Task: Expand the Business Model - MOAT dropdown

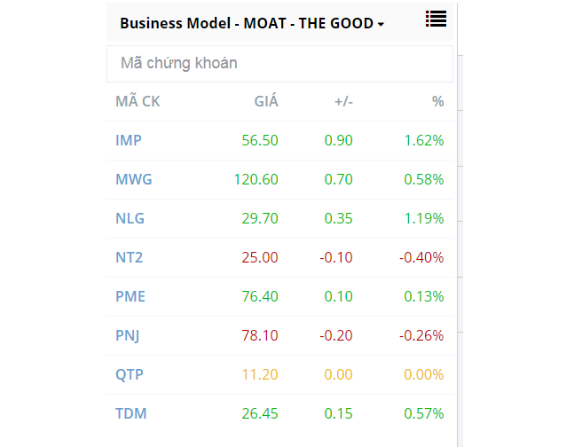Action: coord(252,24)
